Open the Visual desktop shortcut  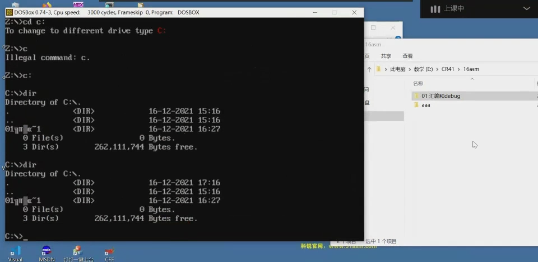pos(15,254)
